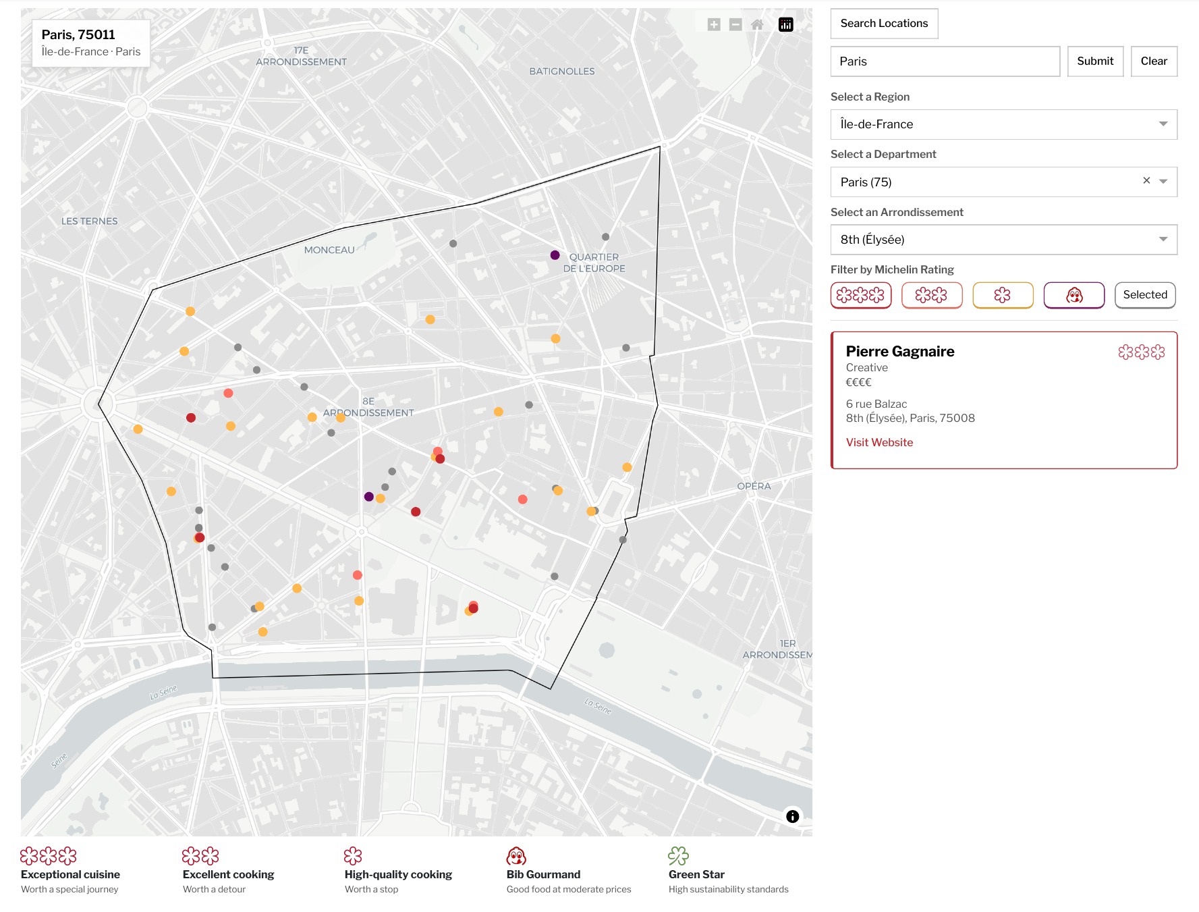Clear the Paris (75) department selection

1146,180
